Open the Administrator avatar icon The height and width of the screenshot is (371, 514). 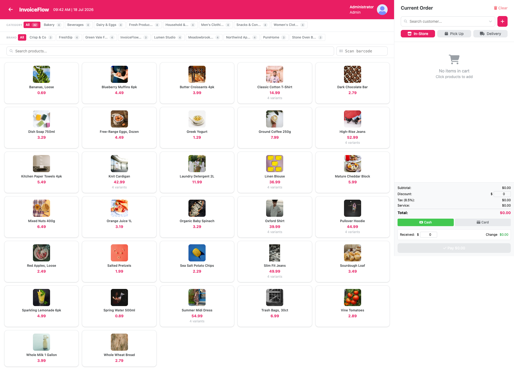pos(382,10)
